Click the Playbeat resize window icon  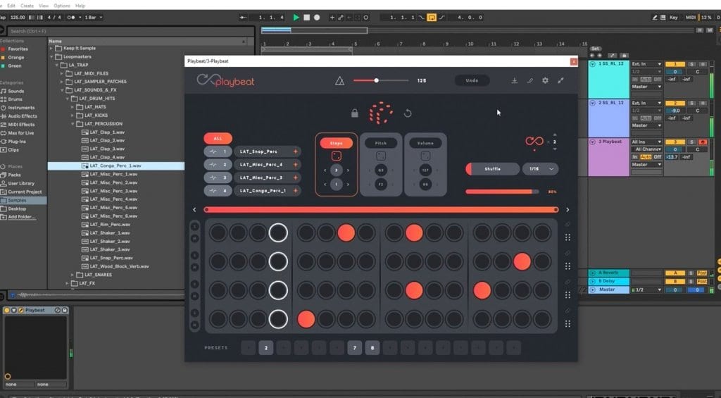pyautogui.click(x=560, y=80)
